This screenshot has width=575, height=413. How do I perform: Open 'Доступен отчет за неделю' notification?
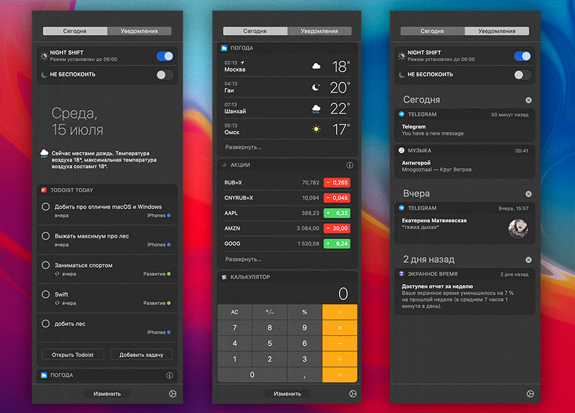click(x=465, y=292)
